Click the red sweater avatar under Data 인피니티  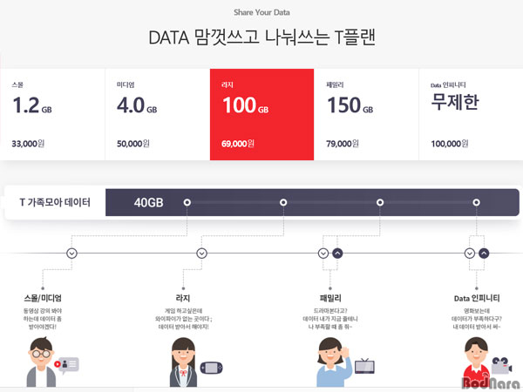(476, 362)
